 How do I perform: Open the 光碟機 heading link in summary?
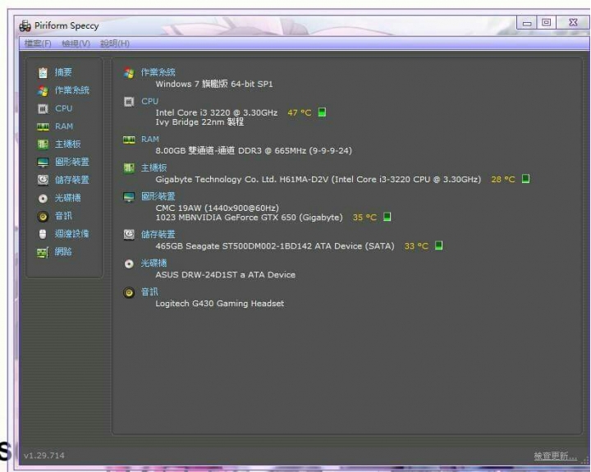point(153,263)
